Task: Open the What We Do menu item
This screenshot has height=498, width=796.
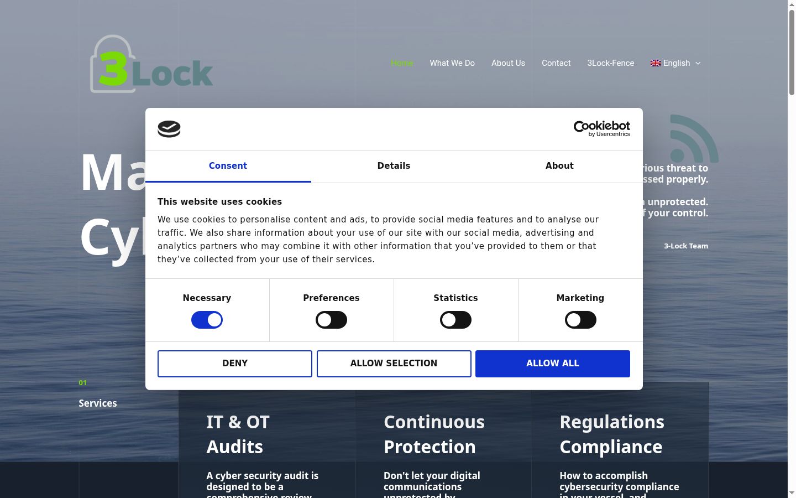Action: (452, 63)
